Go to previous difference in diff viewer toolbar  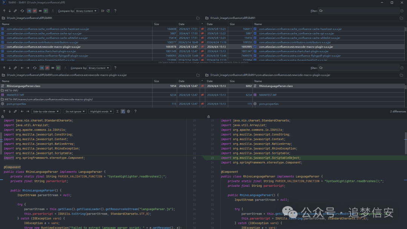coord(4,111)
